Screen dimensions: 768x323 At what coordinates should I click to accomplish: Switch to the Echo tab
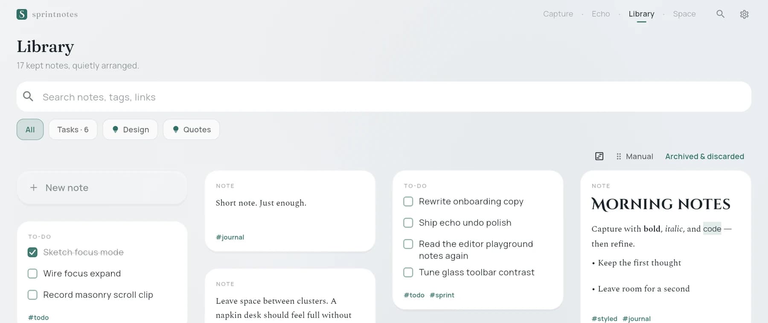pos(601,14)
